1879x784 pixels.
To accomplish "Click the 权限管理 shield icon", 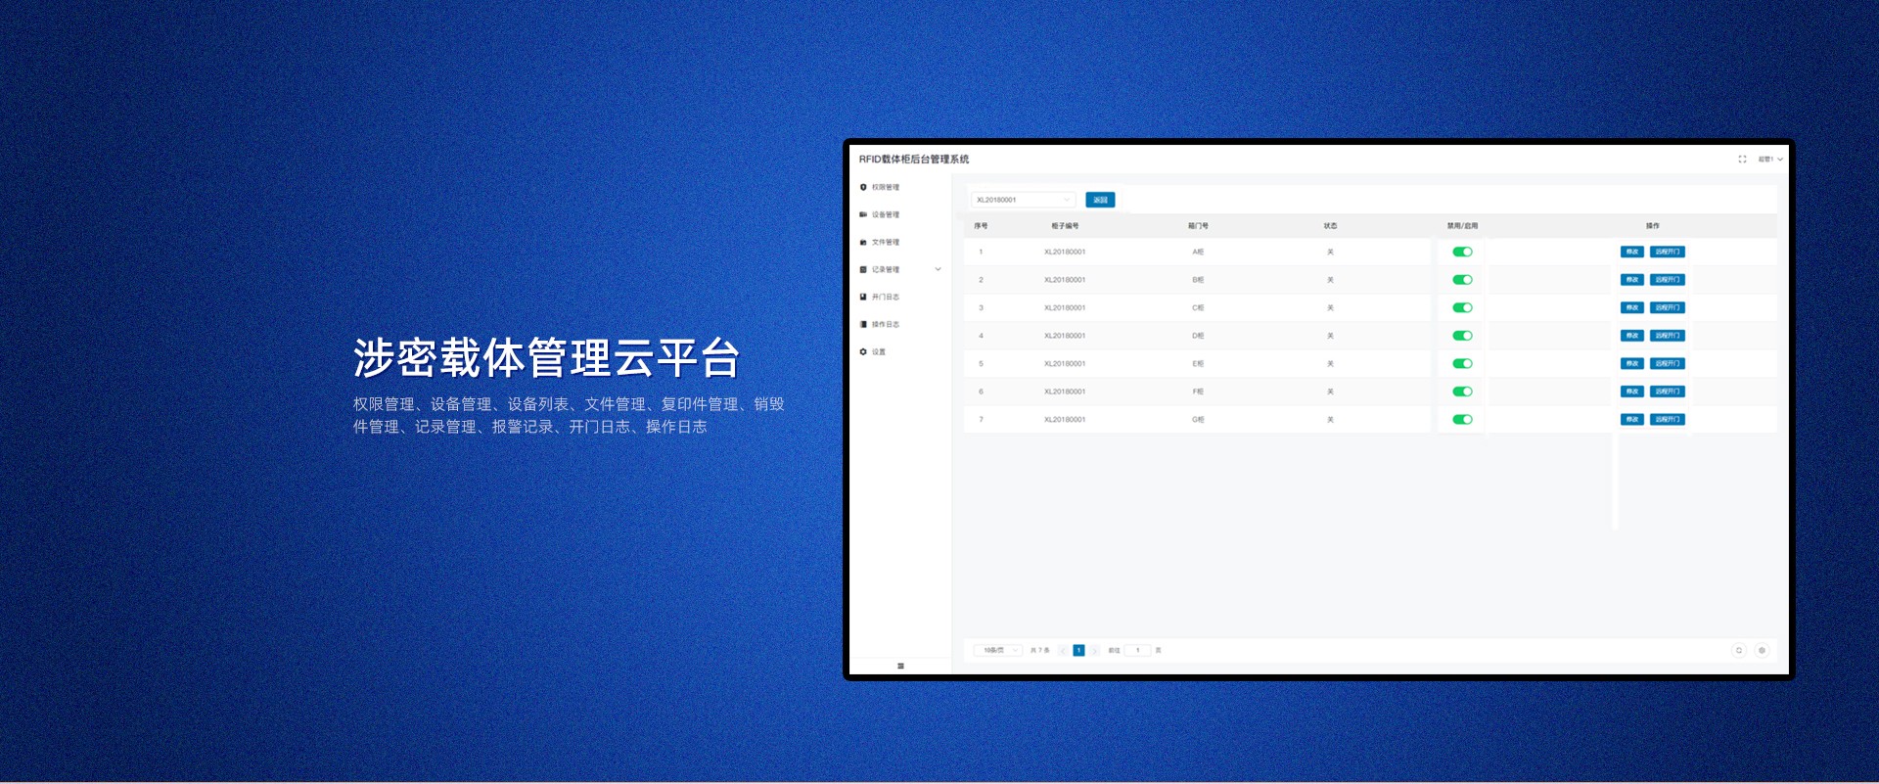I will (863, 187).
